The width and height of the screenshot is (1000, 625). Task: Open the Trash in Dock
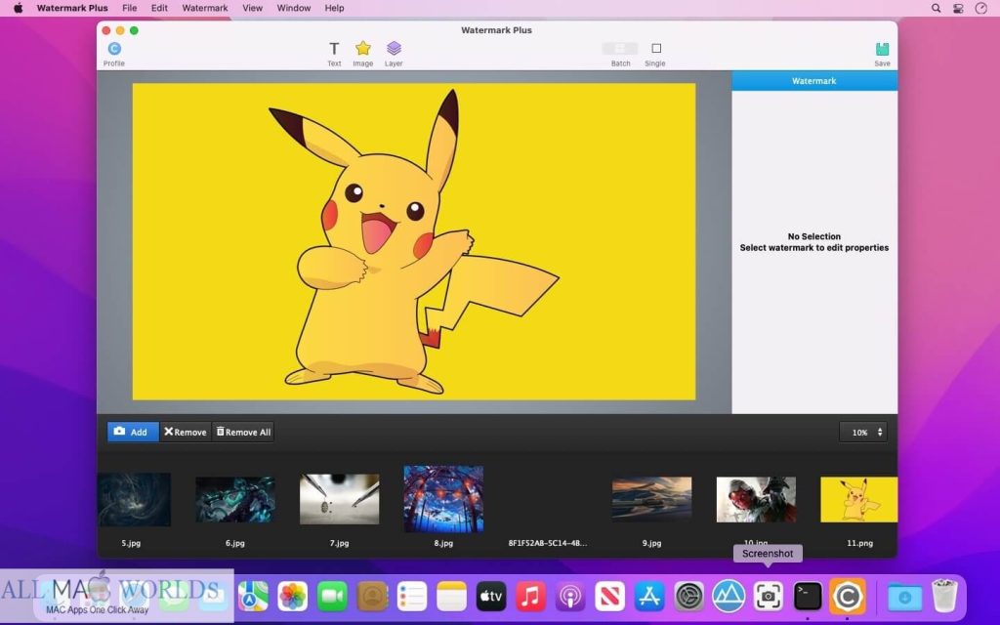click(x=944, y=596)
